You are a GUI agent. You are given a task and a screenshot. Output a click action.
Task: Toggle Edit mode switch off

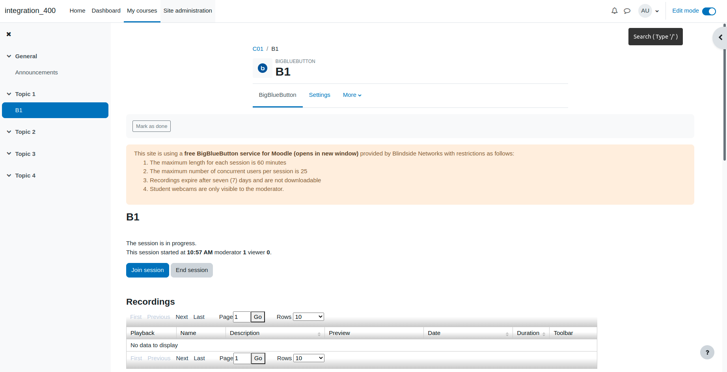(x=709, y=11)
